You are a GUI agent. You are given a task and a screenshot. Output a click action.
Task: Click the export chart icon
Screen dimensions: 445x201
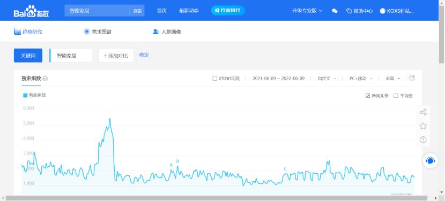tap(412, 78)
